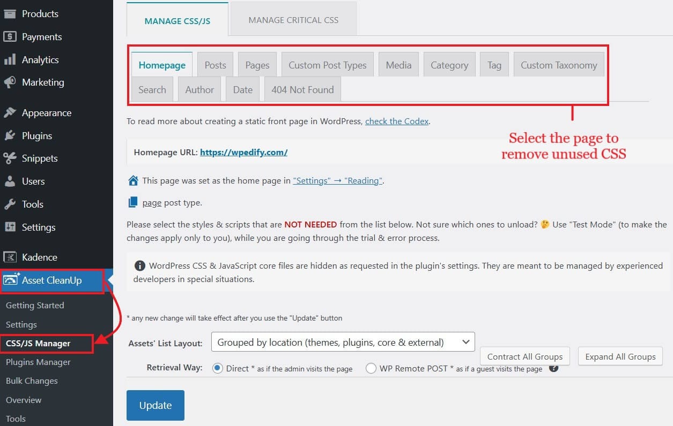Select the WP Remote POST radio button
The height and width of the screenshot is (426, 673).
pyautogui.click(x=371, y=368)
